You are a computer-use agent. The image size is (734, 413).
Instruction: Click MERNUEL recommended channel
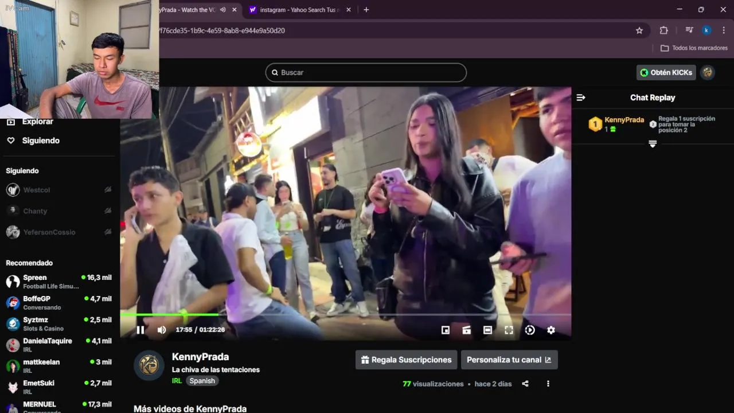pyautogui.click(x=58, y=407)
